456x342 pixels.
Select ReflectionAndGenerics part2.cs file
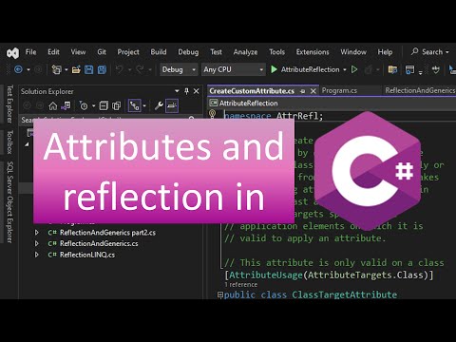[x=107, y=233]
